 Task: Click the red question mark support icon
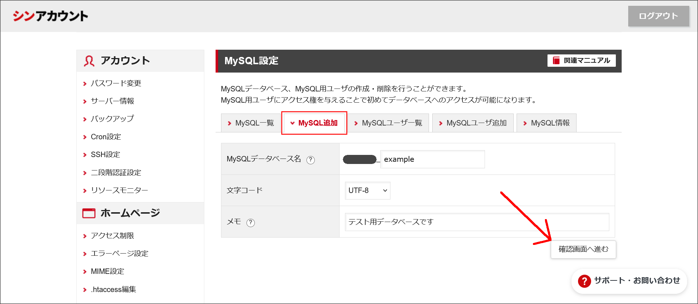(x=584, y=281)
